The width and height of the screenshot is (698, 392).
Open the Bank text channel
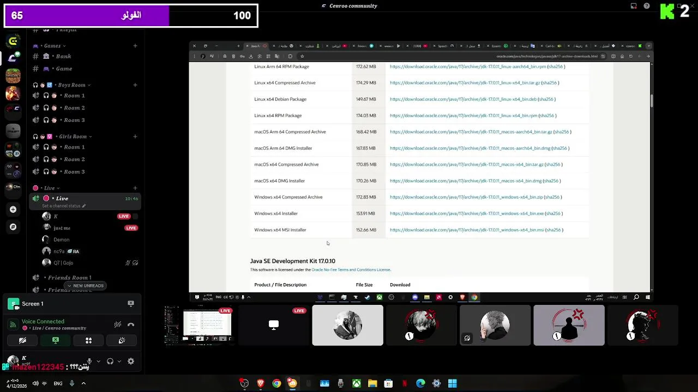[x=85, y=57]
